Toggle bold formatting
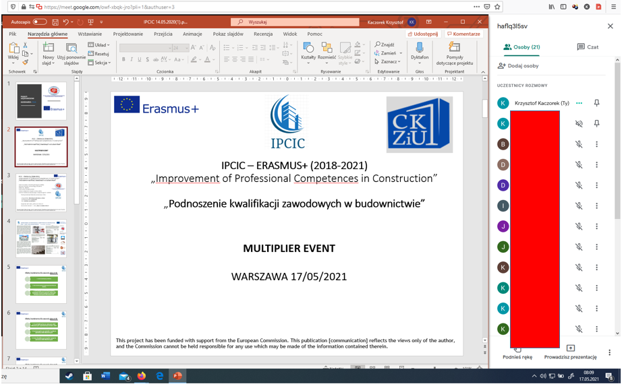The width and height of the screenshot is (622, 384). click(x=123, y=59)
